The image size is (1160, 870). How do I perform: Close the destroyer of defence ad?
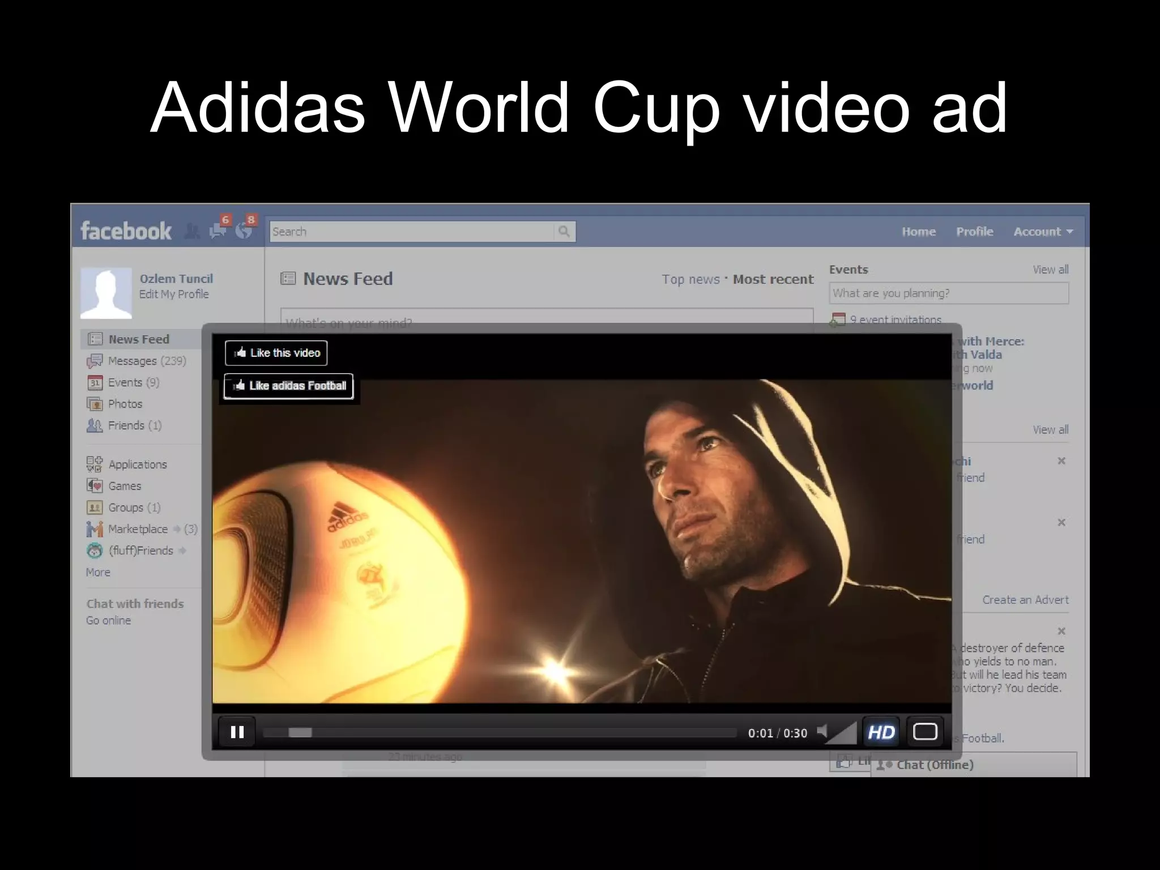[x=1061, y=630]
